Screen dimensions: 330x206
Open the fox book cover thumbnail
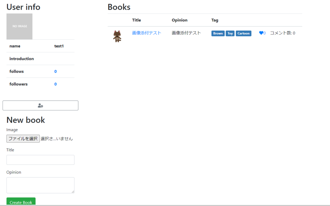[x=117, y=36]
